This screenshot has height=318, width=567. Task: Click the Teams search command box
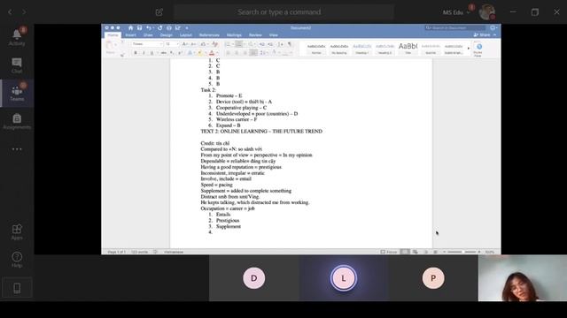pos(283,11)
